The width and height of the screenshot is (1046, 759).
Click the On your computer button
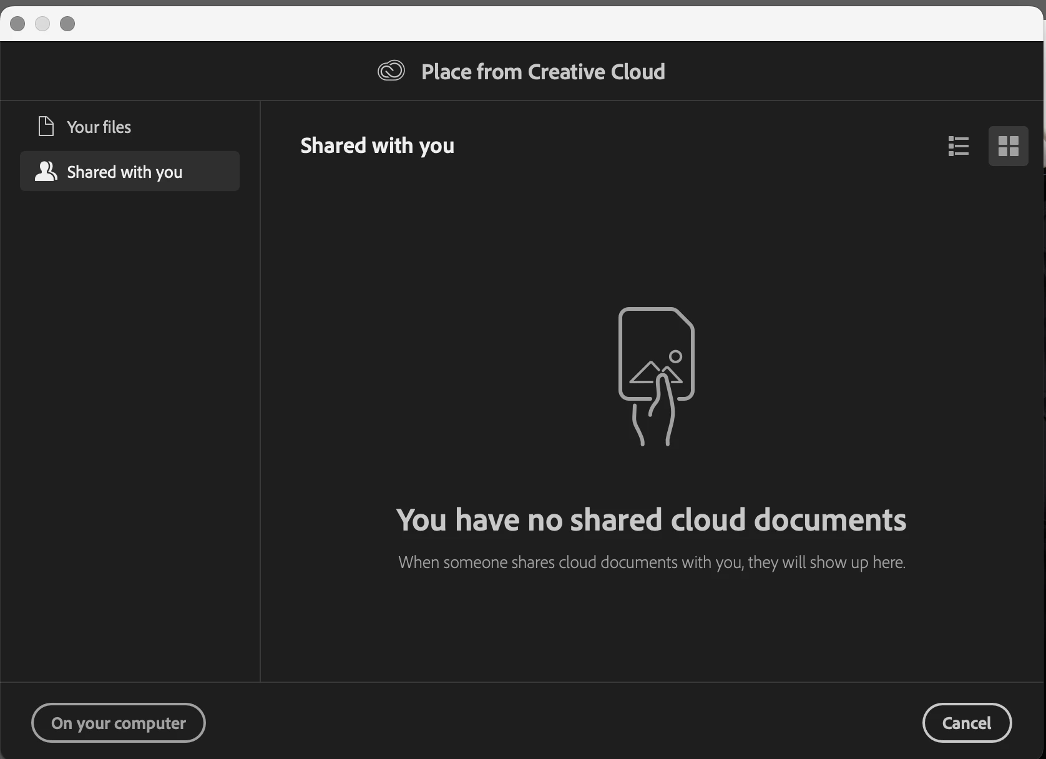tap(119, 723)
